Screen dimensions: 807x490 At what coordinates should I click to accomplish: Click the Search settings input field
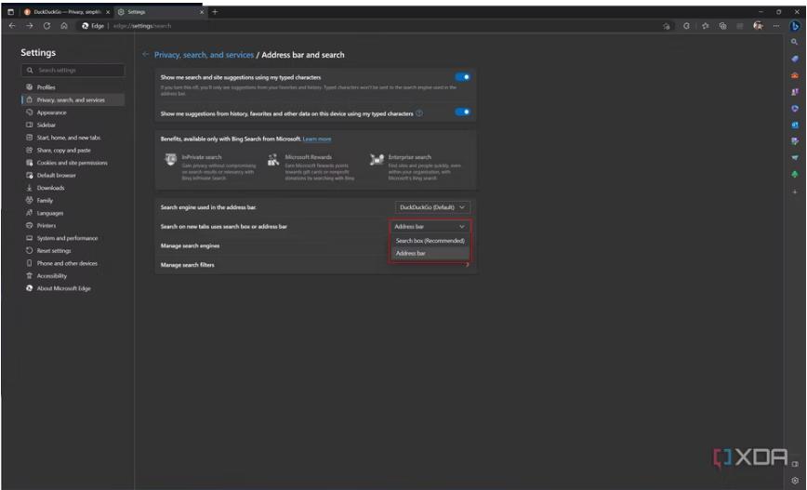point(73,70)
